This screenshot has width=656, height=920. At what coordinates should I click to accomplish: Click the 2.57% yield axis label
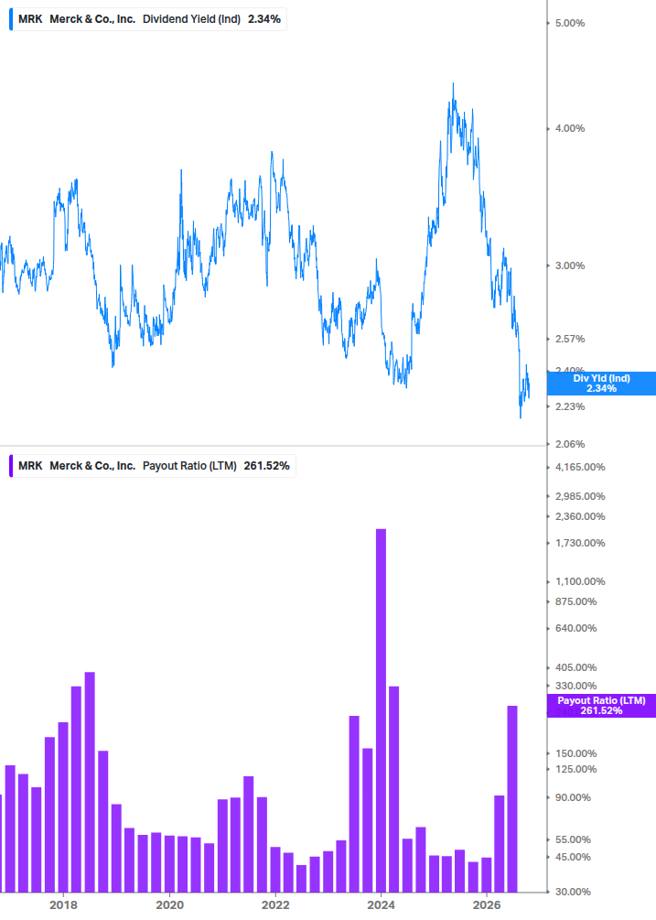570,339
